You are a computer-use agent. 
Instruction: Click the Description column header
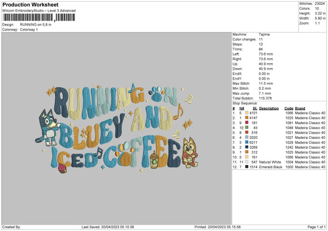click(269, 108)
